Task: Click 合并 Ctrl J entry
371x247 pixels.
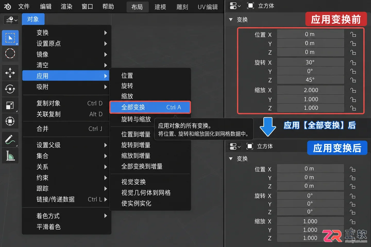Action: click(67, 129)
